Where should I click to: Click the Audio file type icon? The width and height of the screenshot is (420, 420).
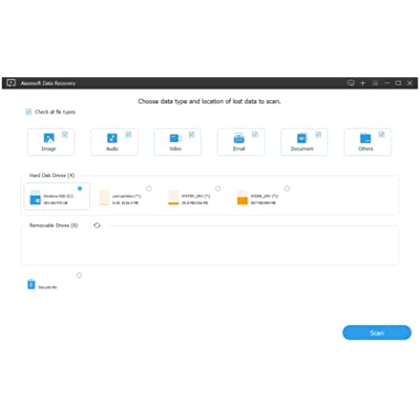click(113, 138)
